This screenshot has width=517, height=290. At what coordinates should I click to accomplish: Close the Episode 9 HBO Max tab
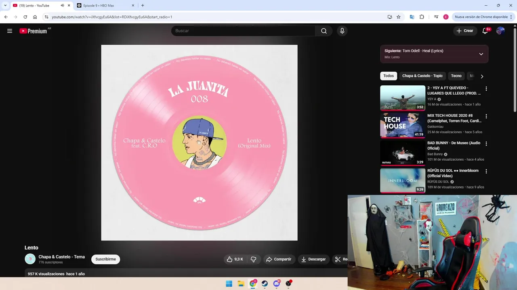133,6
